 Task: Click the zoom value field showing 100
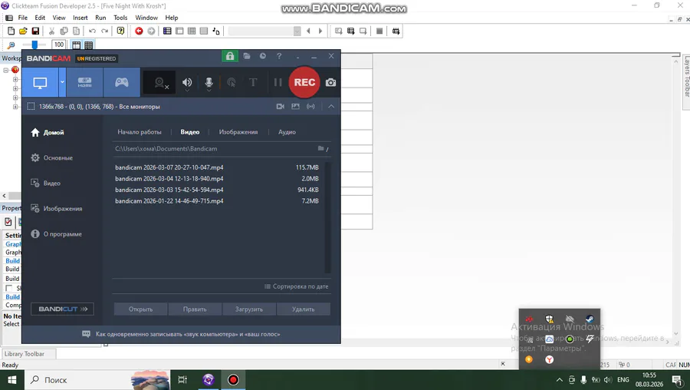(x=59, y=45)
